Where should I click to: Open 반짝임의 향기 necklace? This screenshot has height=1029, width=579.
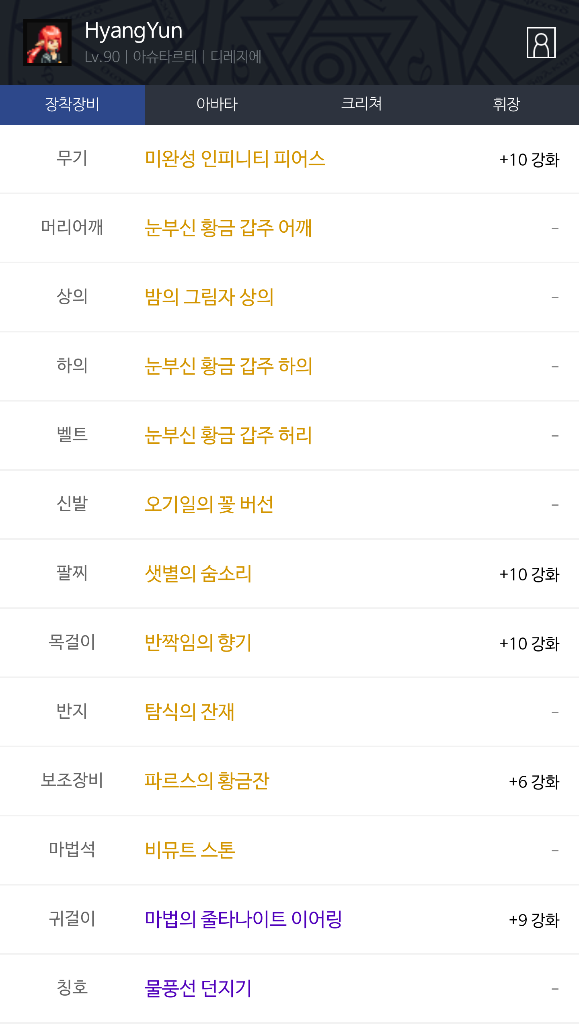198,643
